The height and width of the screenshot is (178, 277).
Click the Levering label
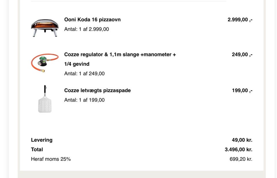tap(42, 140)
